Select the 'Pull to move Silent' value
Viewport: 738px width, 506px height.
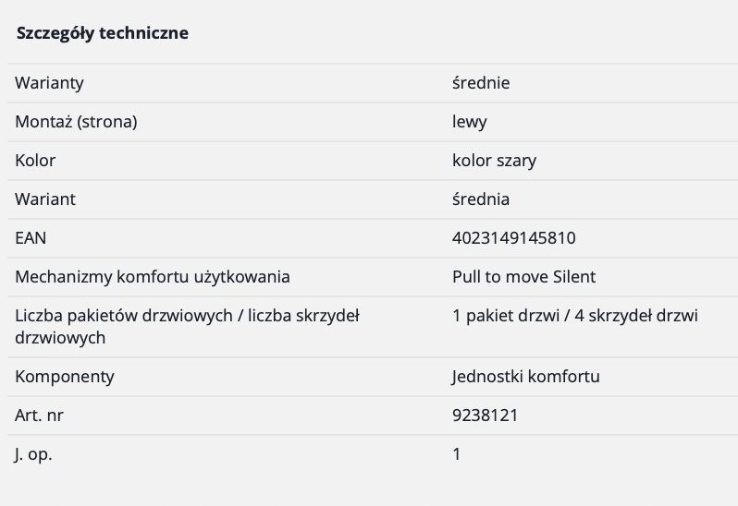pyautogui.click(x=523, y=277)
